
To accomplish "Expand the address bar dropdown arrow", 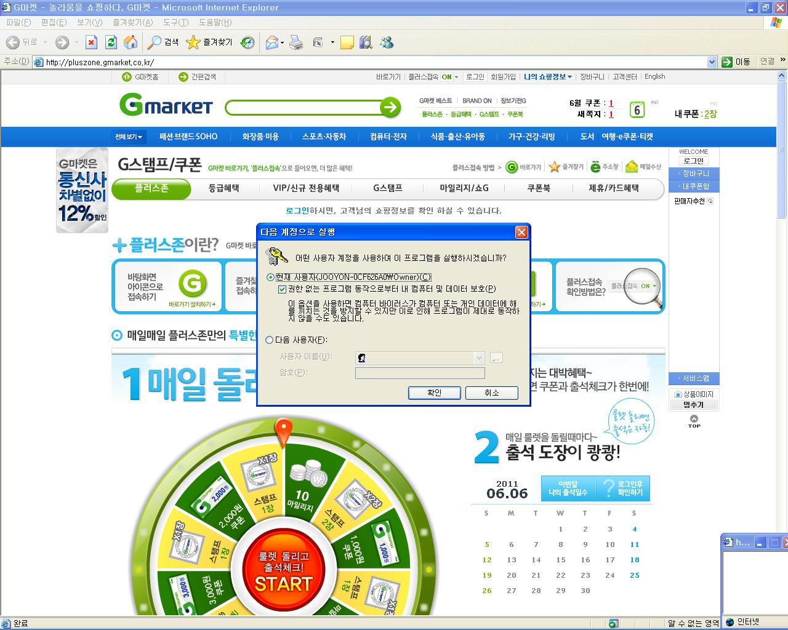I will pos(712,62).
